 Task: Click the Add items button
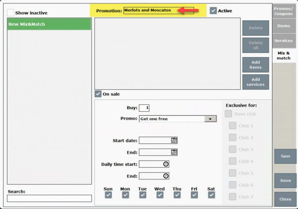point(256,65)
